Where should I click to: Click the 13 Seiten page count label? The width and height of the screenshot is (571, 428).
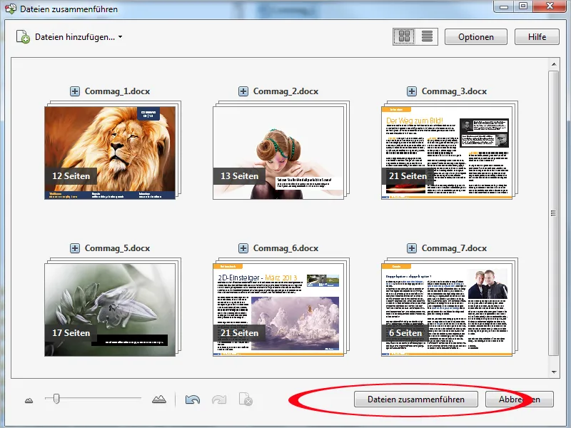click(239, 176)
